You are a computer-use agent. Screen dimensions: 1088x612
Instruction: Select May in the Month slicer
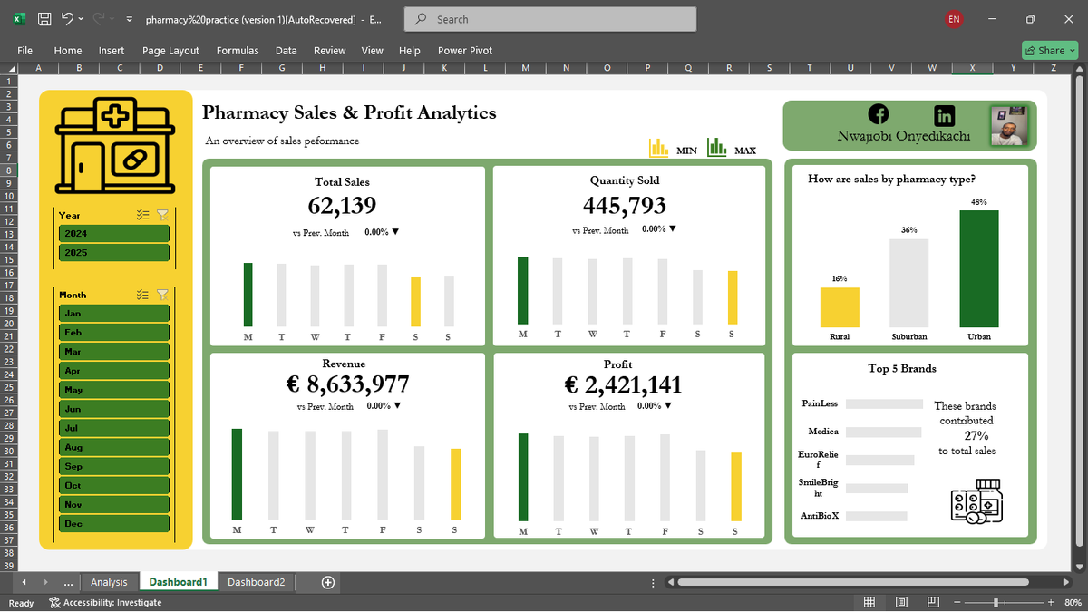tap(114, 389)
